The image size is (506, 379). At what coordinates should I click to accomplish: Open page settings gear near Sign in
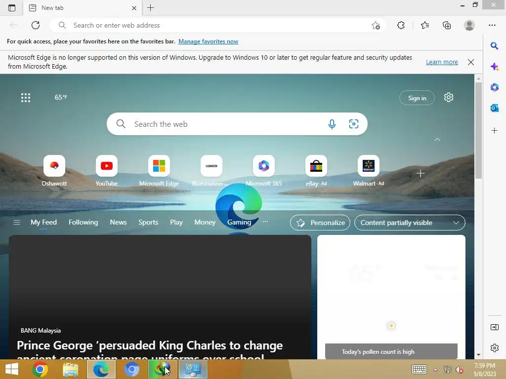click(449, 97)
